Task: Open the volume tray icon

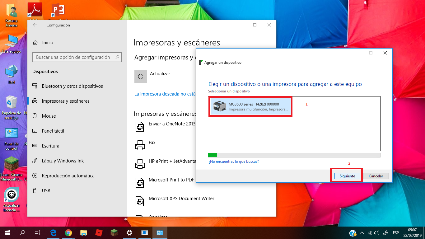Action: coord(377,233)
